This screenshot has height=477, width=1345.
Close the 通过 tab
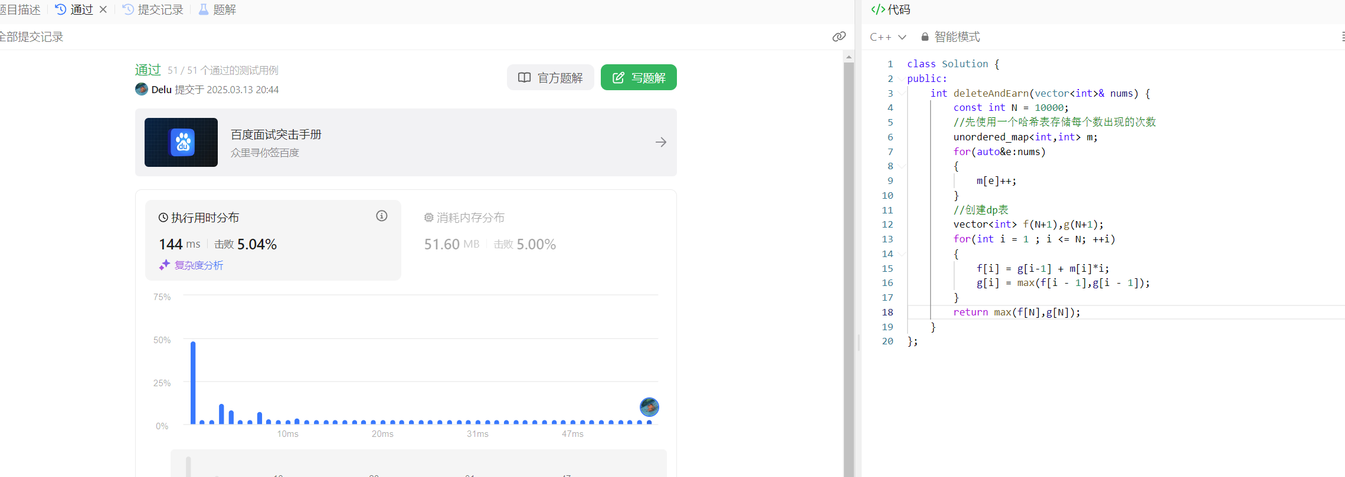(103, 9)
